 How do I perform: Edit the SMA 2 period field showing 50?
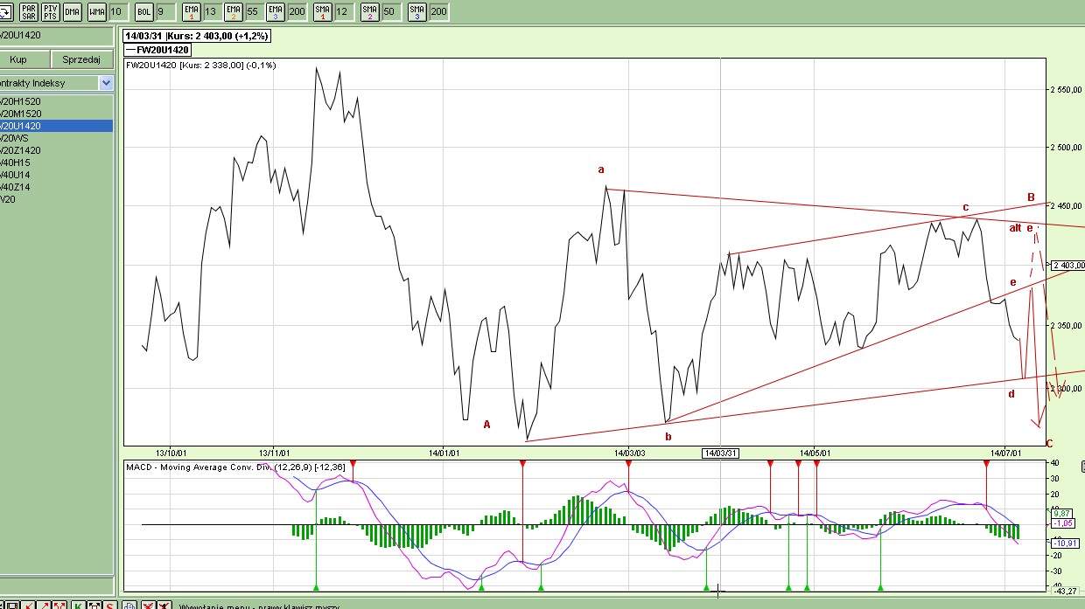[390, 12]
